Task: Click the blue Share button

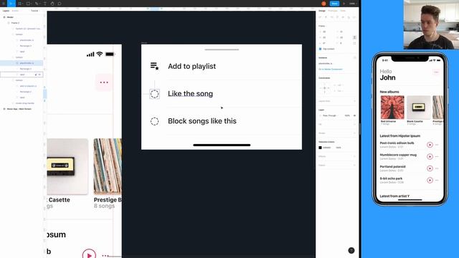Action: 334,4
